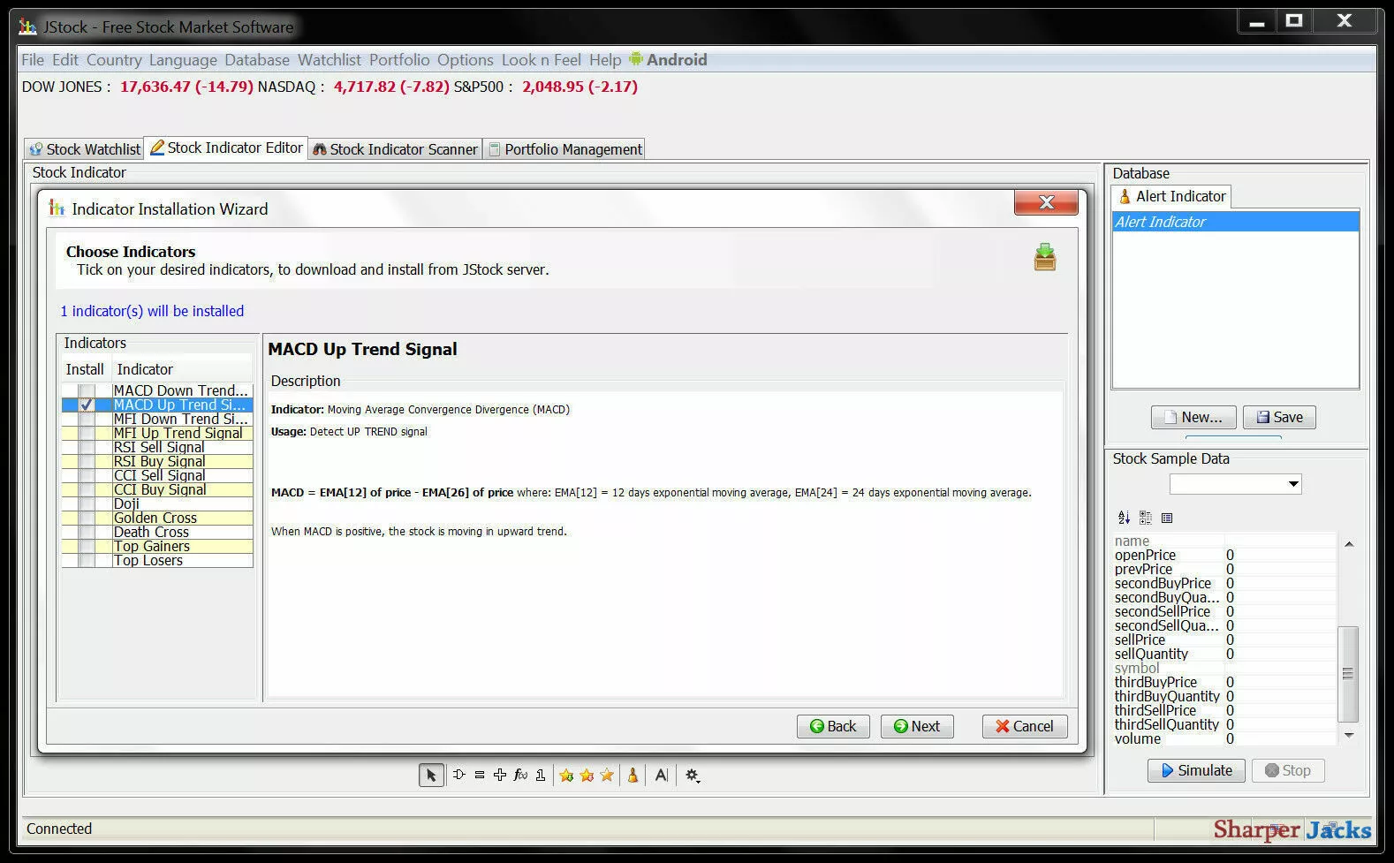Image resolution: width=1394 pixels, height=863 pixels.
Task: Close the Indicator Installation Wizard dialog
Action: 1046,202
